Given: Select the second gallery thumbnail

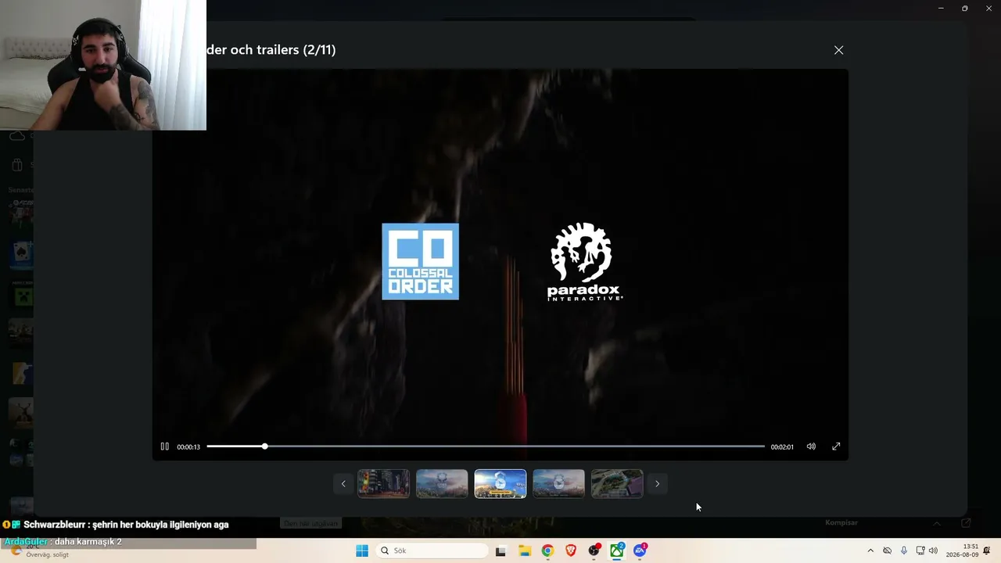Looking at the screenshot, I should 442,484.
